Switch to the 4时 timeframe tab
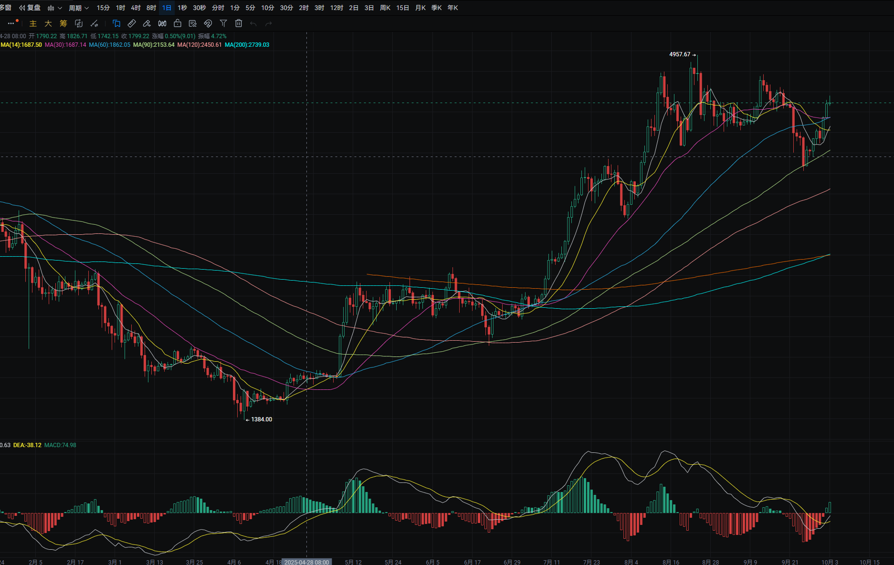The image size is (894, 565). (136, 8)
